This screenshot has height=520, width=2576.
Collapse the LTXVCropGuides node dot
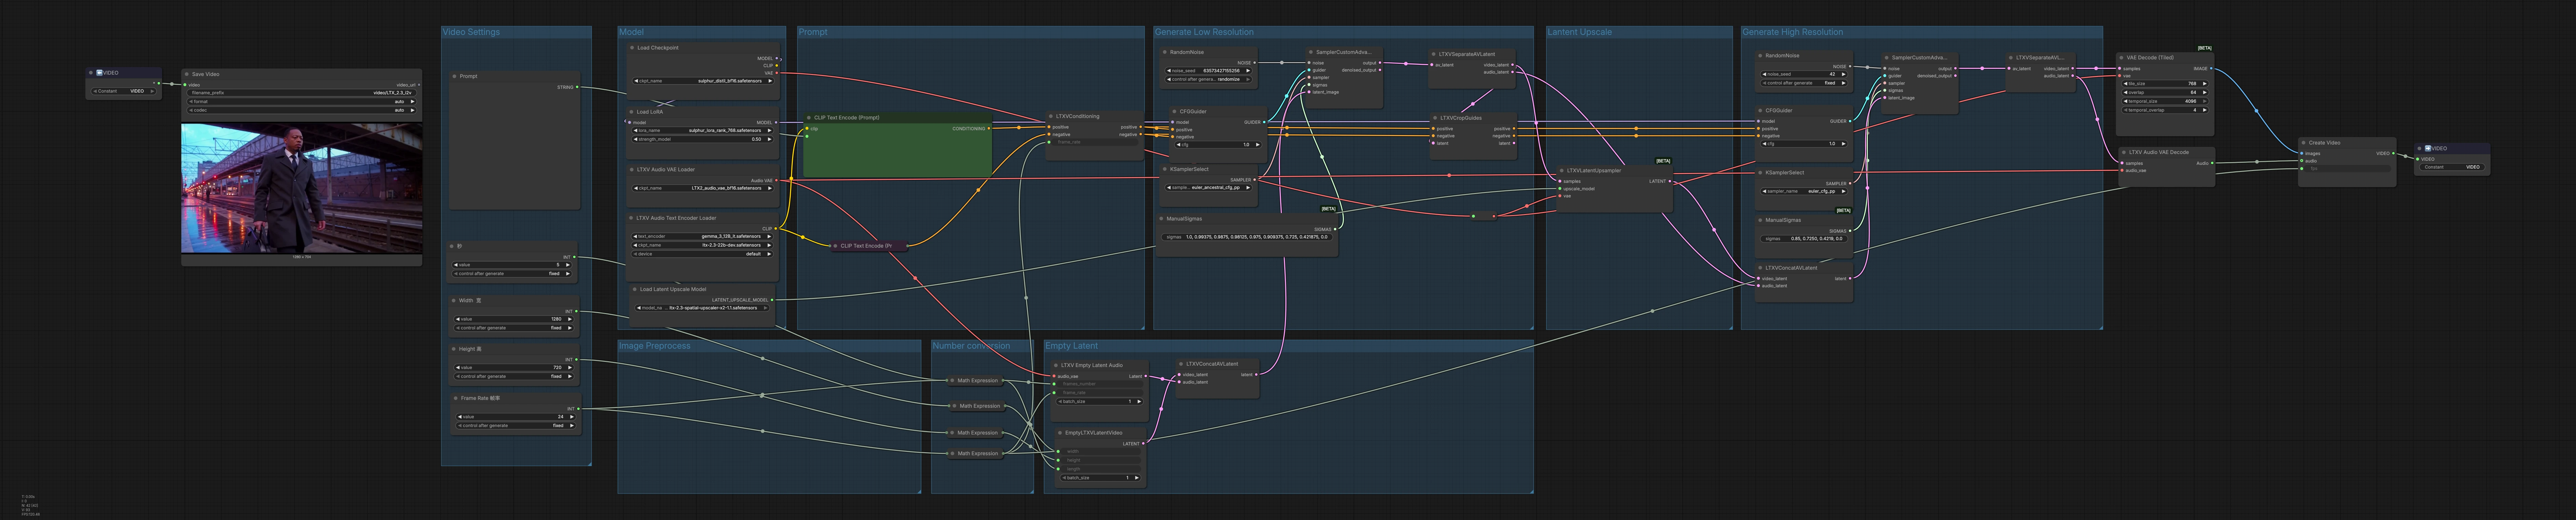pyautogui.click(x=1435, y=118)
